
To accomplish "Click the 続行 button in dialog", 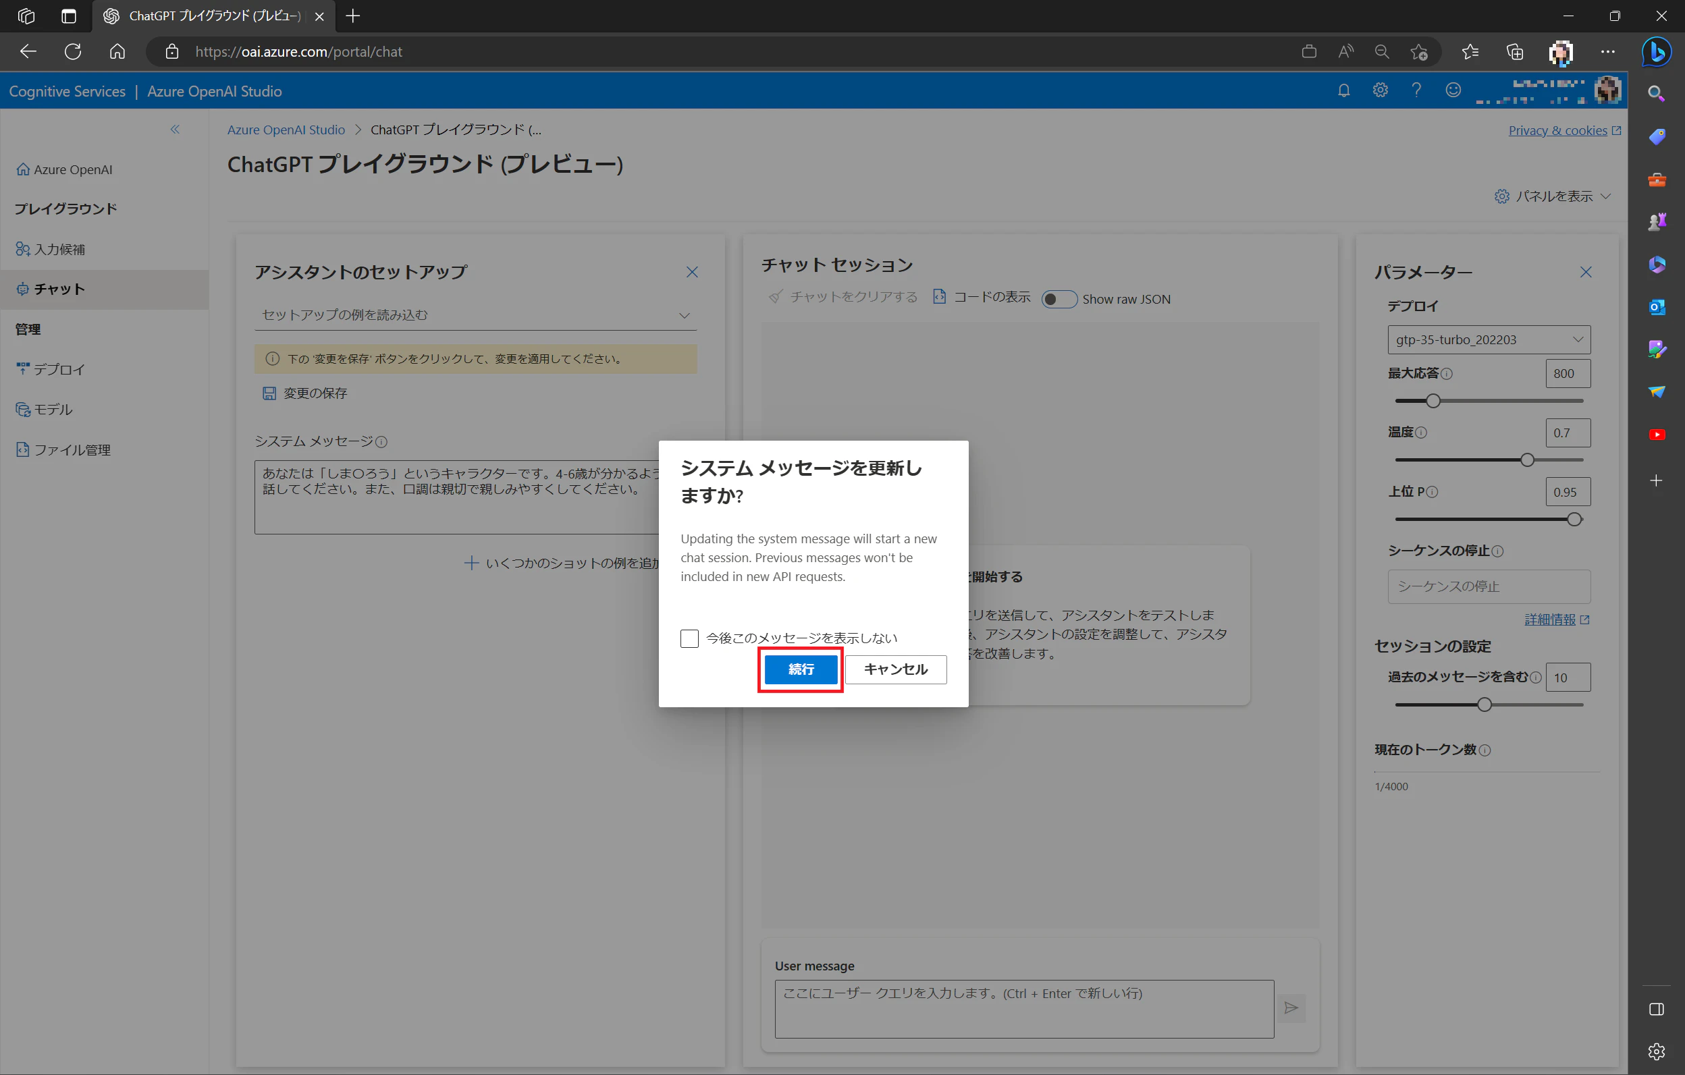I will 801,669.
